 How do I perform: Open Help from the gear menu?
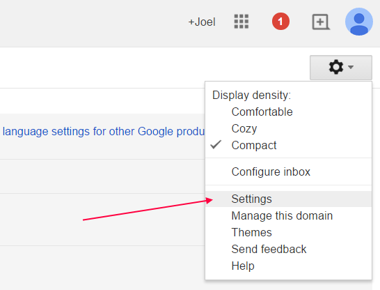[x=243, y=266]
